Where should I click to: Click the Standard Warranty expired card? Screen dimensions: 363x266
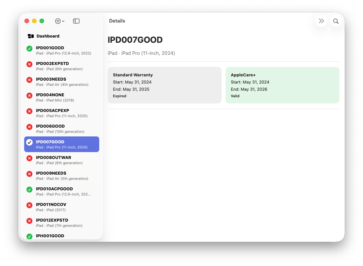pyautogui.click(x=165, y=85)
